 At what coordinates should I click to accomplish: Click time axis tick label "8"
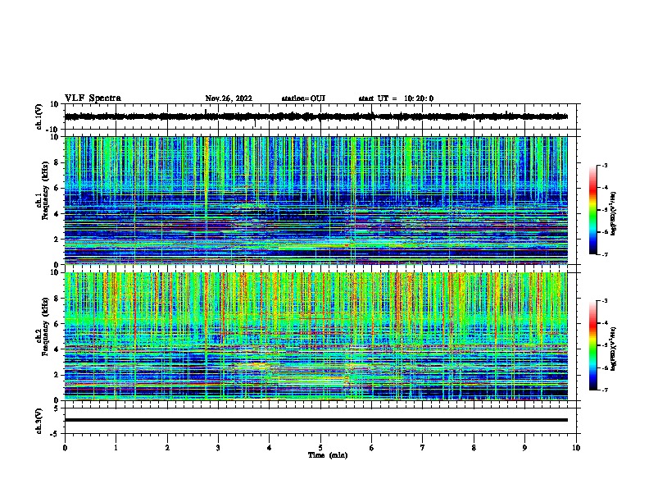tap(474, 448)
